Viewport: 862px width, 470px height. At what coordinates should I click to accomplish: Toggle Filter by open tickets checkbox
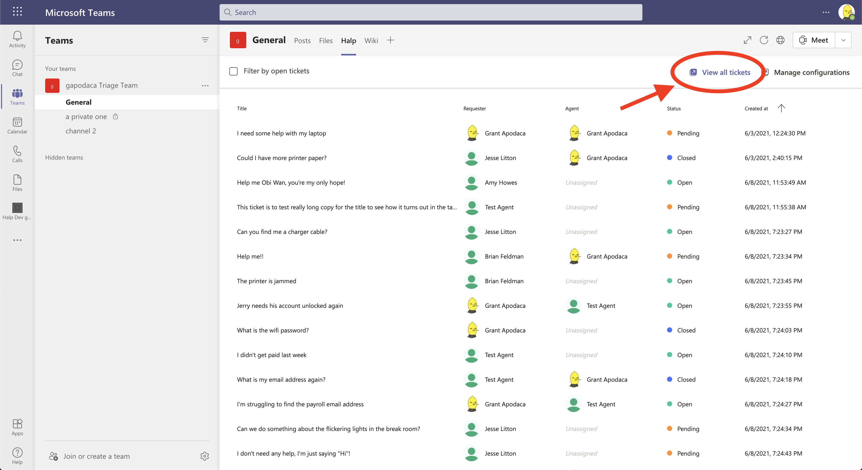click(233, 71)
